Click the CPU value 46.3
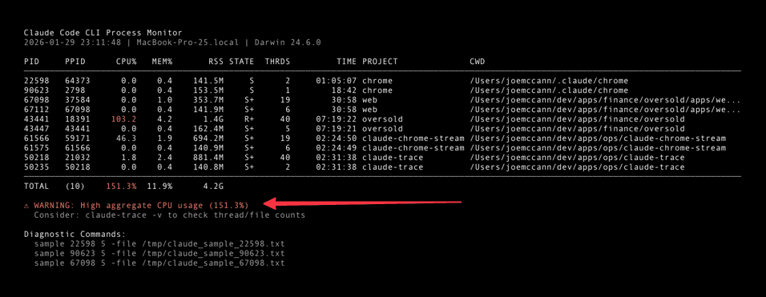The width and height of the screenshot is (766, 297). coord(127,138)
